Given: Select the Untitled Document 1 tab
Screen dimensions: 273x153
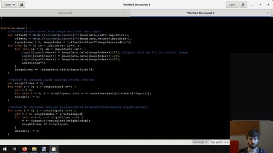Looking at the screenshot, I should click(200, 13).
